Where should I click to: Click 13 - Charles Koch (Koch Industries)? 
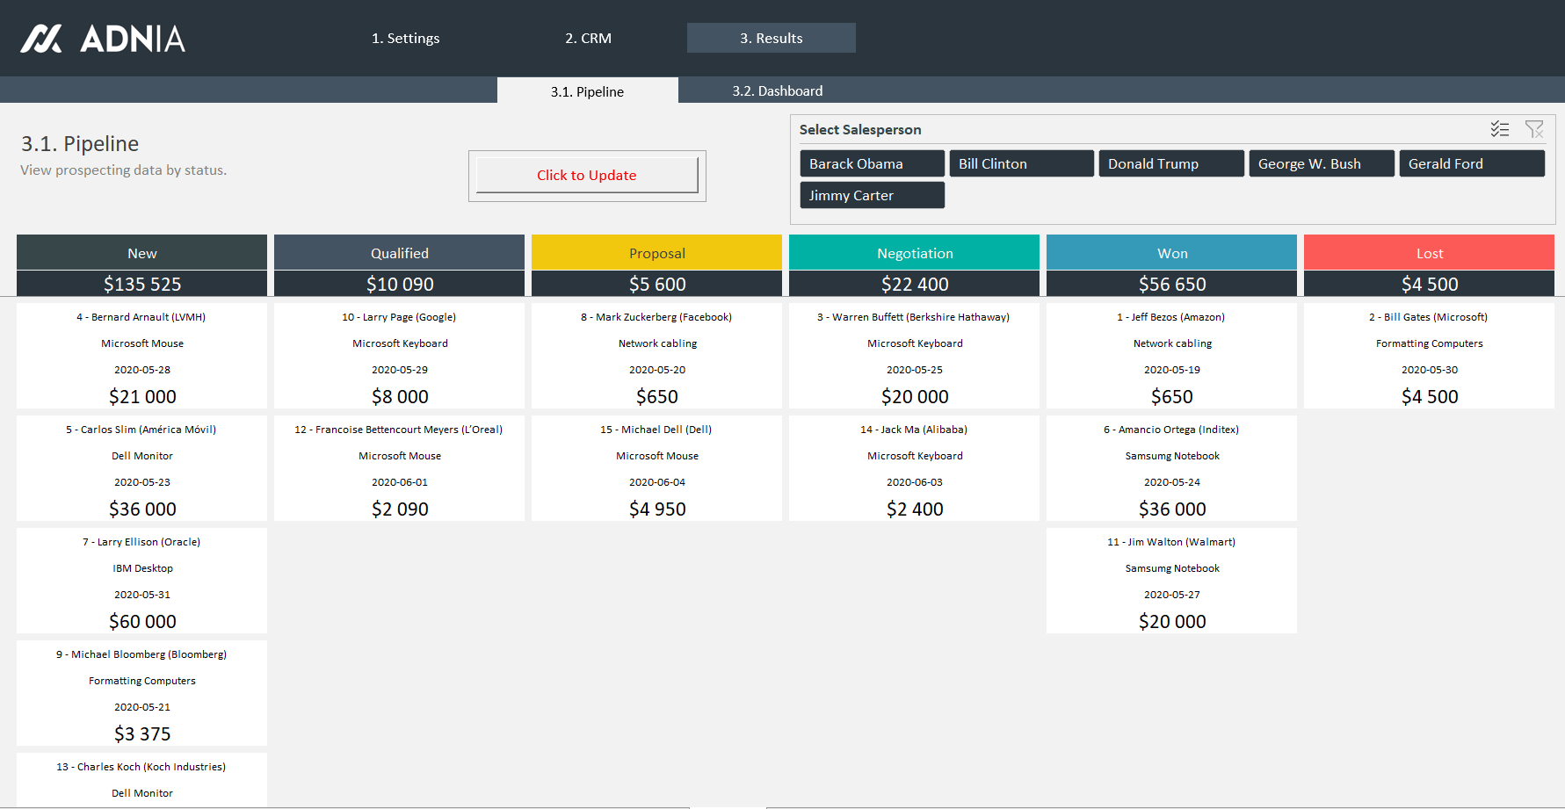click(141, 767)
